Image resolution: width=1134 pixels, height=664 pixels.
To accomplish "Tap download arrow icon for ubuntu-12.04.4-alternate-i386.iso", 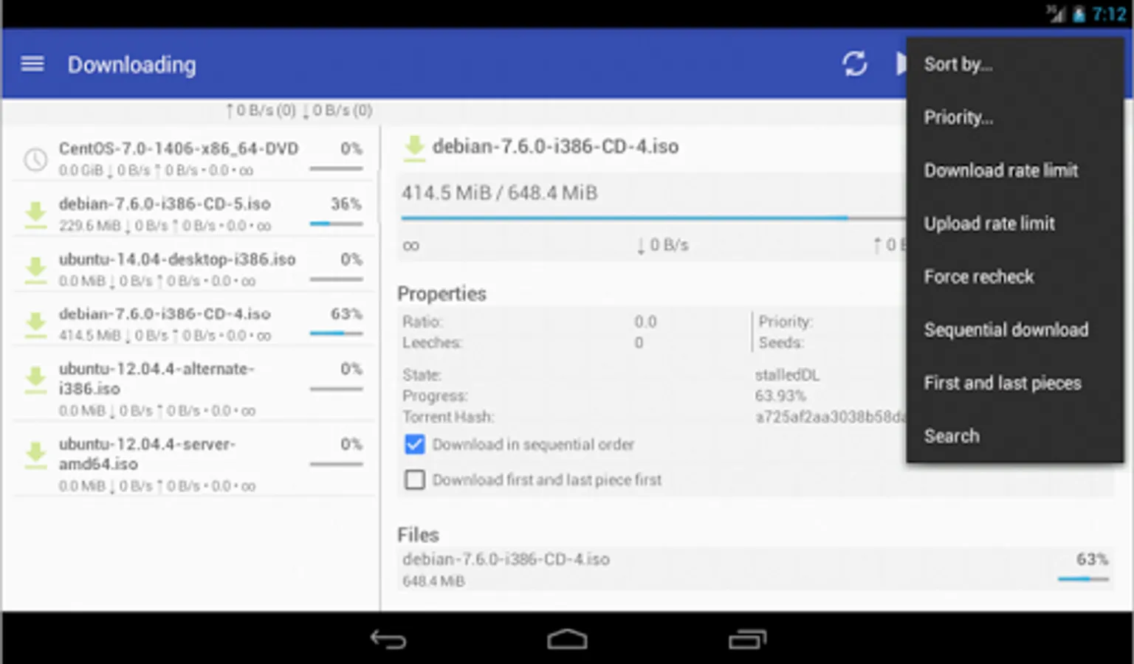I will pyautogui.click(x=35, y=381).
